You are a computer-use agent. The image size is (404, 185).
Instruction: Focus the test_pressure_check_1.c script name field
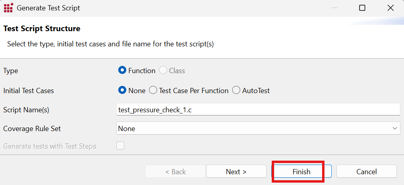coord(258,110)
